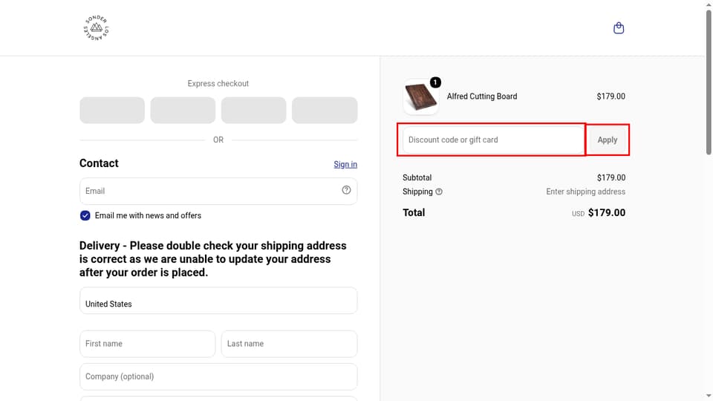This screenshot has height=401, width=713.
Task: Select the fourth express checkout button
Action: (325, 110)
